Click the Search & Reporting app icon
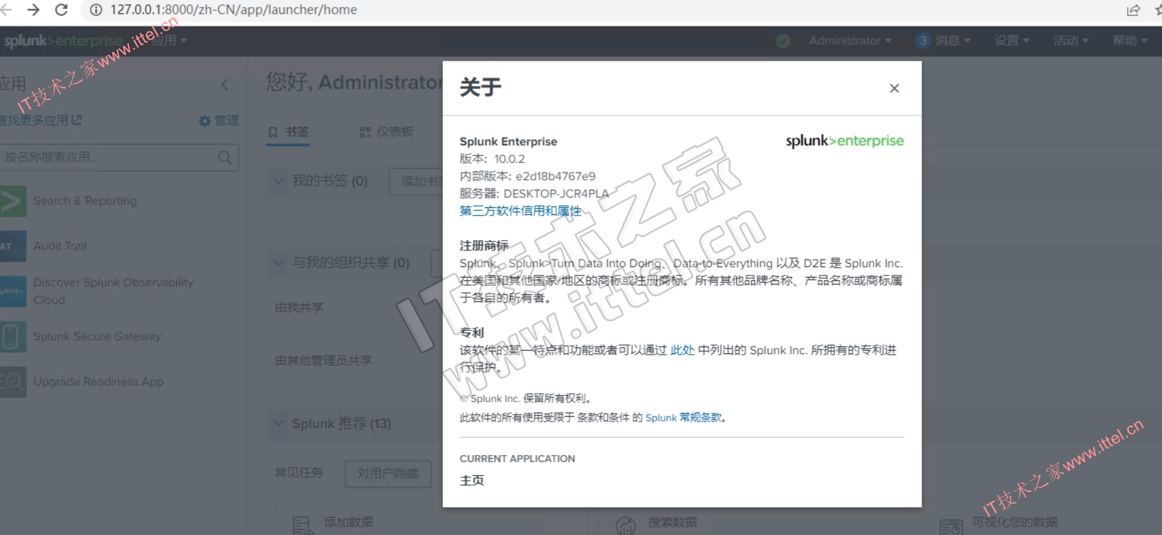 13,201
